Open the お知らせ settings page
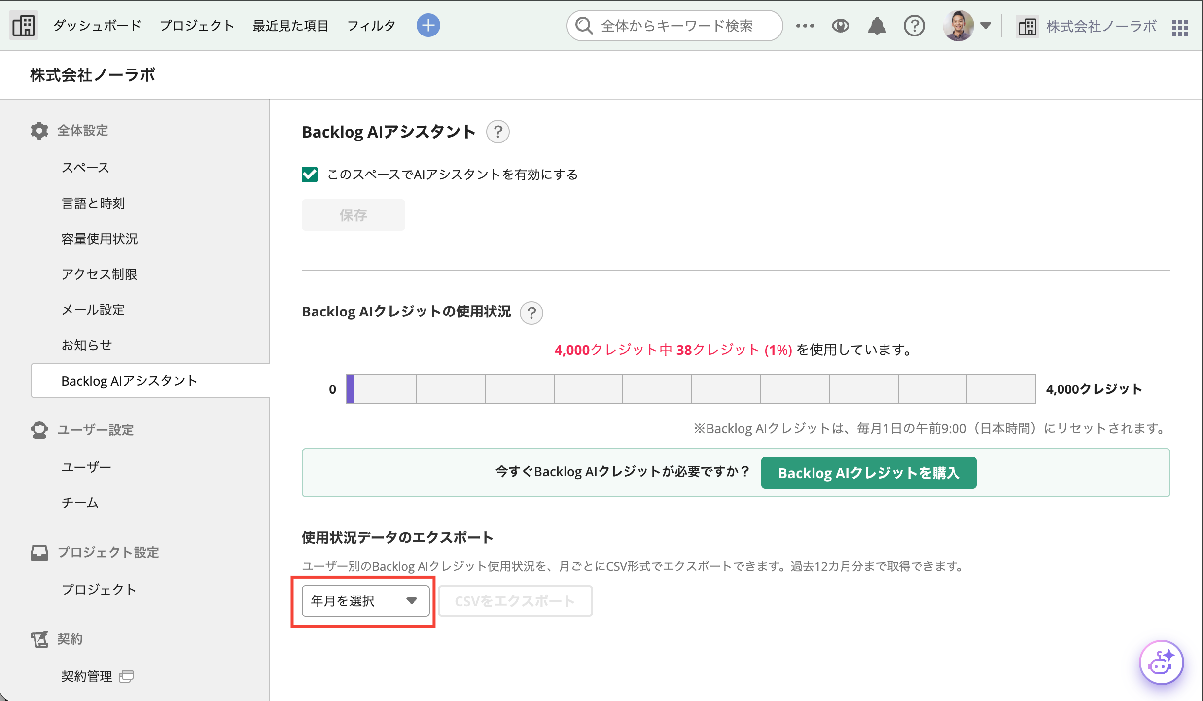This screenshot has width=1203, height=701. [x=87, y=345]
